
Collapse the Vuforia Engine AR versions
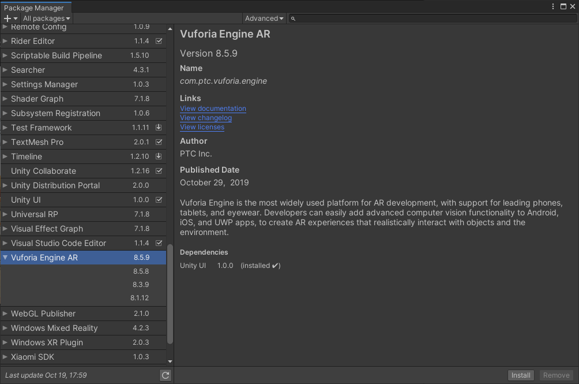click(x=5, y=257)
